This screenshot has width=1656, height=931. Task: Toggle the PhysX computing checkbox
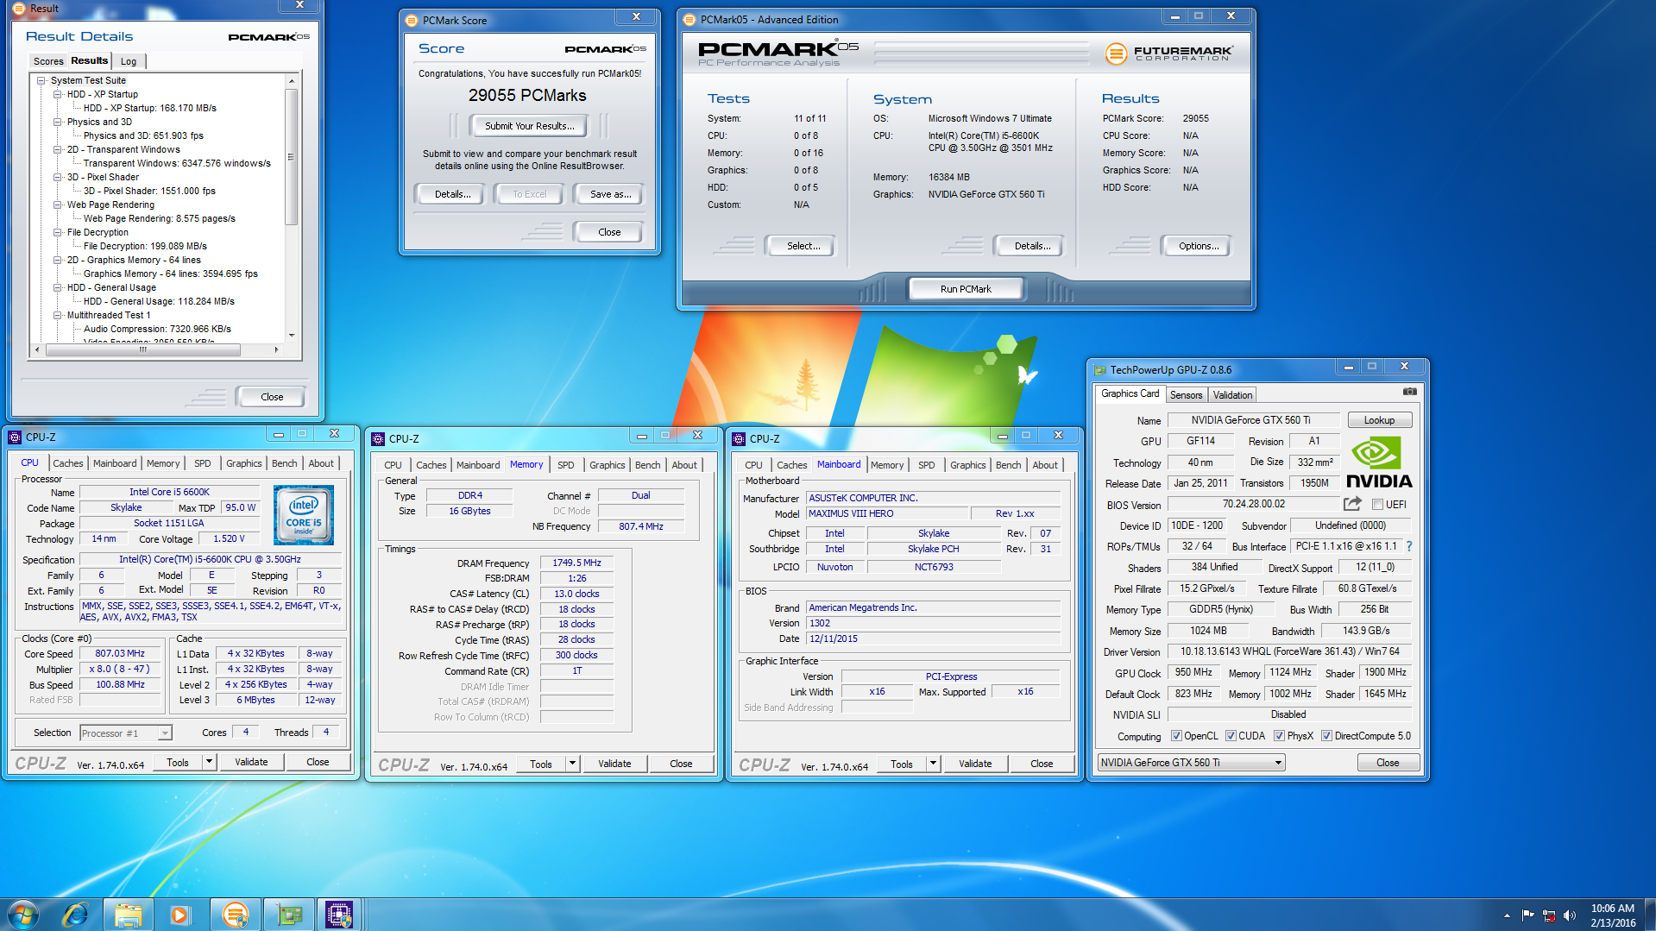point(1279,736)
